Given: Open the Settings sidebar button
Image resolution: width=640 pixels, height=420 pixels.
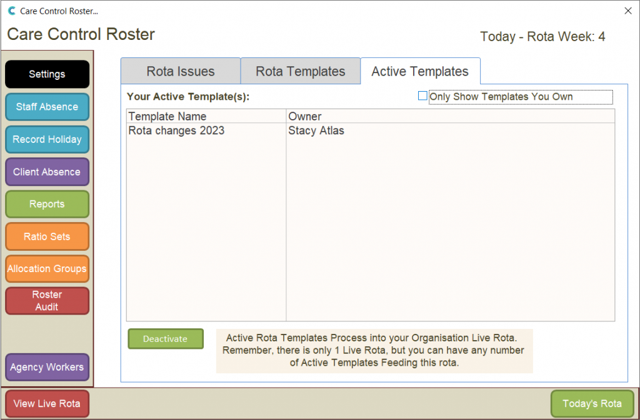Looking at the screenshot, I should point(47,74).
